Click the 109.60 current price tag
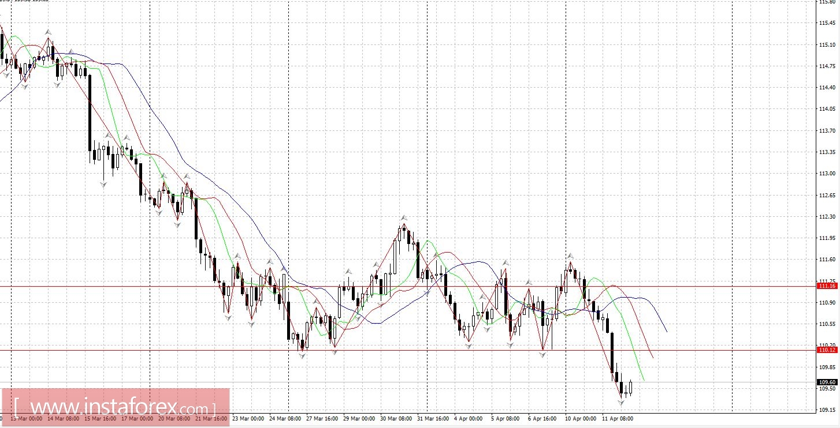The image size is (840, 428). click(827, 382)
